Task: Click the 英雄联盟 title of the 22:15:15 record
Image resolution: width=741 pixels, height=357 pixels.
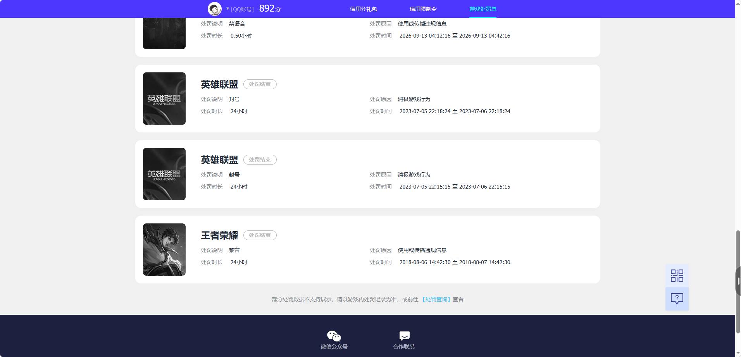Action: [219, 160]
